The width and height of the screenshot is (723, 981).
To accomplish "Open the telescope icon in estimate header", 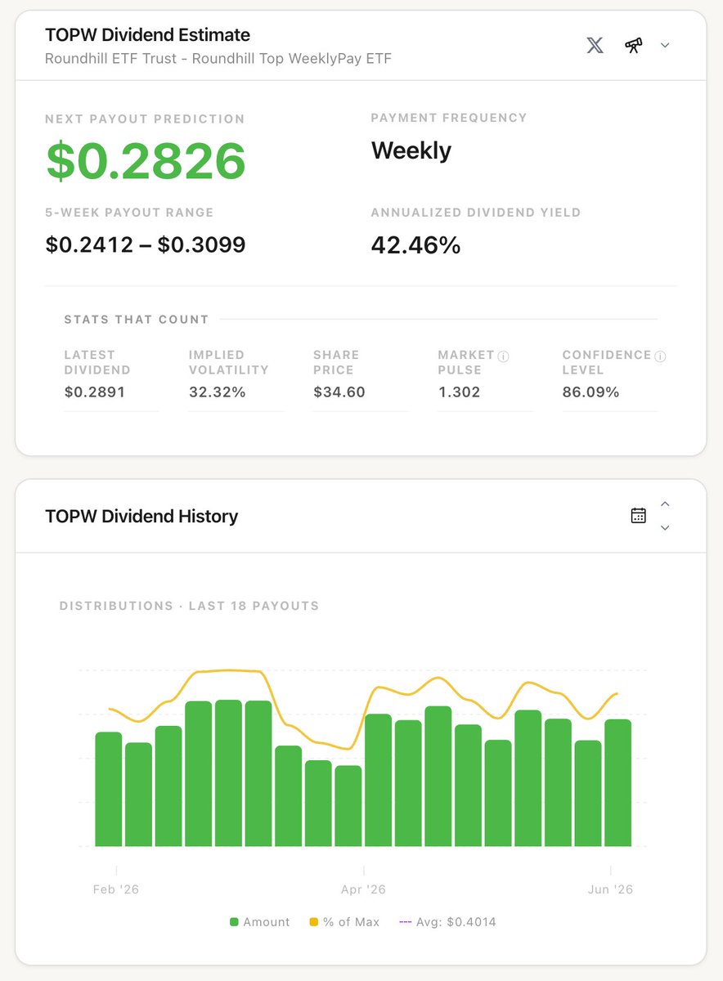I will point(633,45).
